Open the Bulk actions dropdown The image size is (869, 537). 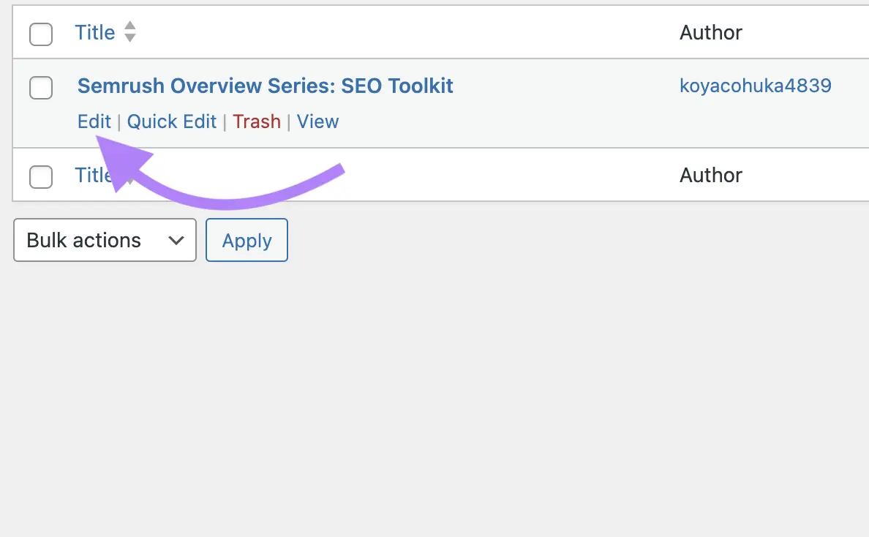coord(105,240)
